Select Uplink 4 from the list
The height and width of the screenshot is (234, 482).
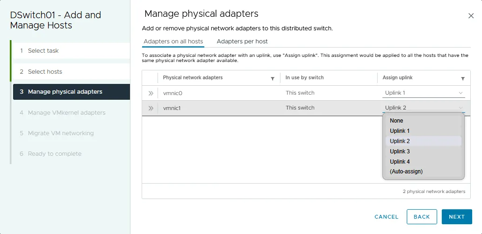pyautogui.click(x=423, y=162)
